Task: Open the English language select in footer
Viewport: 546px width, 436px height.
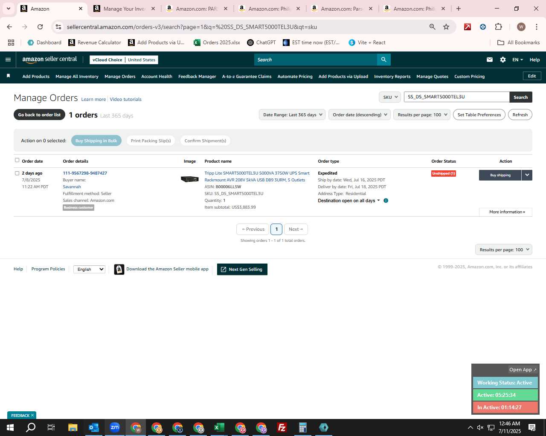Action: [89, 269]
